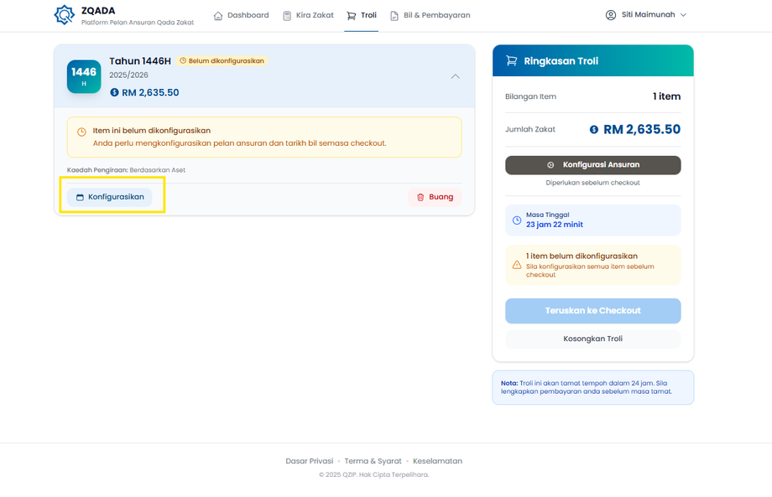
Task: Click the shopping cart icon in Ringkasan Troli header
Action: [511, 61]
